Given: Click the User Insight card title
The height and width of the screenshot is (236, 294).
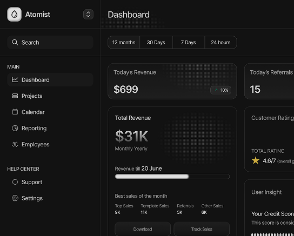Looking at the screenshot, I should [x=266, y=192].
